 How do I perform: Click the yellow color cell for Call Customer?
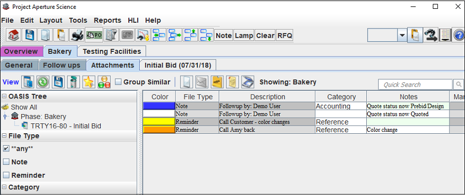(x=160, y=122)
